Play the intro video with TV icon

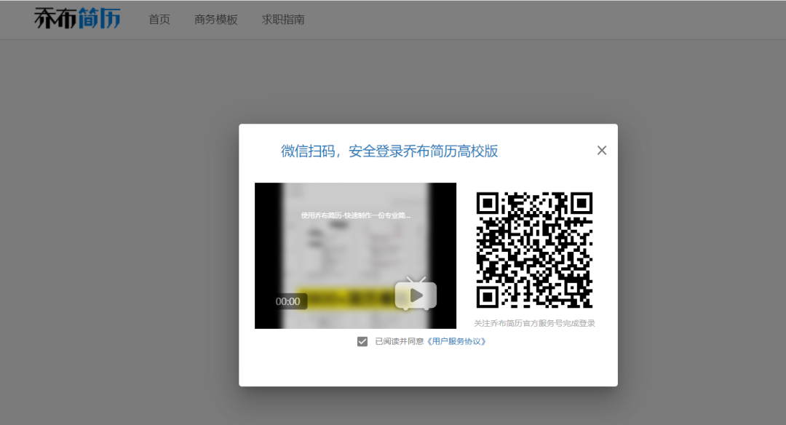coord(416,295)
